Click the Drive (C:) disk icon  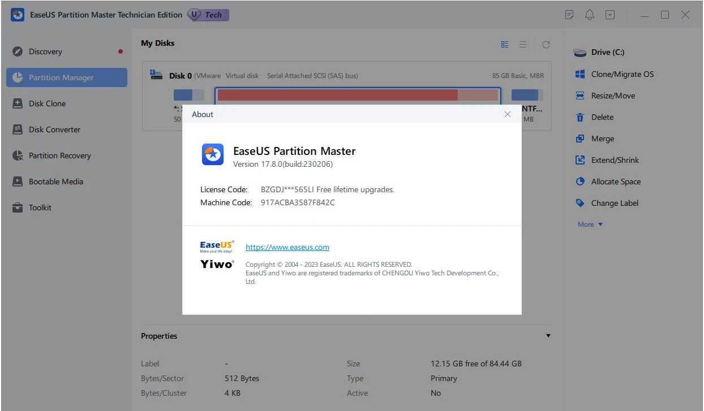pos(580,53)
